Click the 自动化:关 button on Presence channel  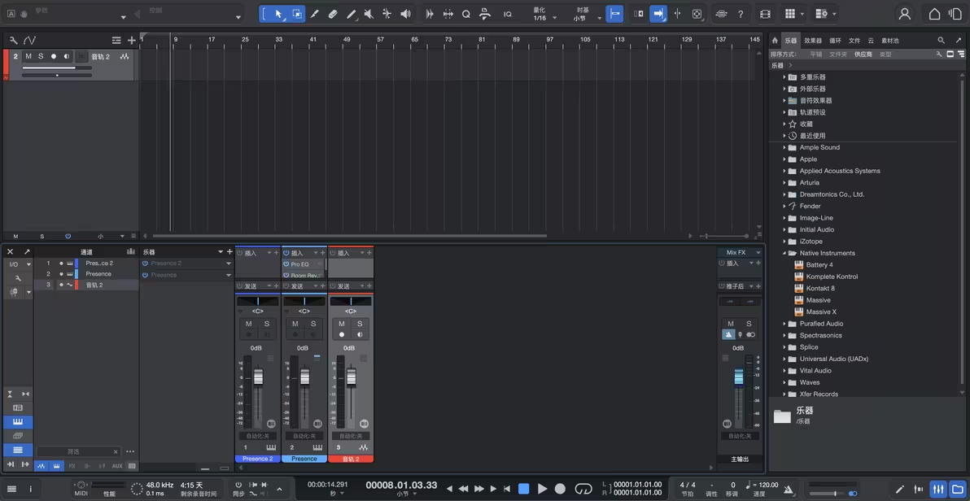point(304,436)
